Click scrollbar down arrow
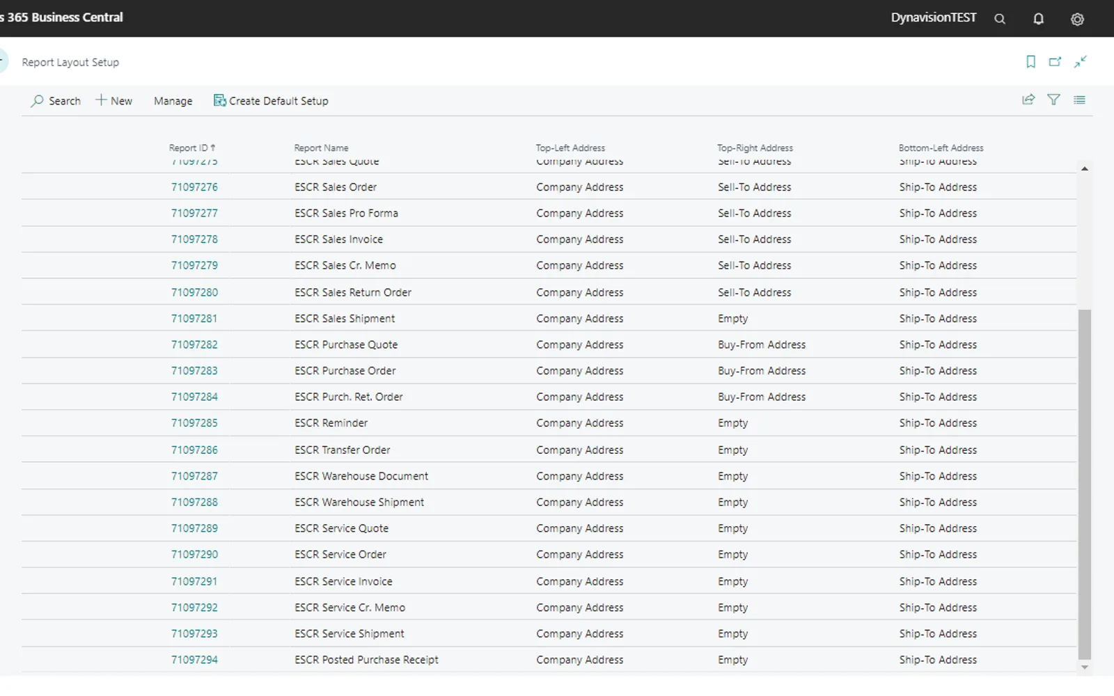The width and height of the screenshot is (1114, 696). tap(1084, 667)
